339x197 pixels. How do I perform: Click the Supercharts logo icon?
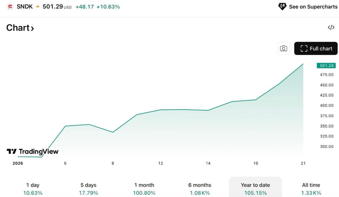point(282,6)
